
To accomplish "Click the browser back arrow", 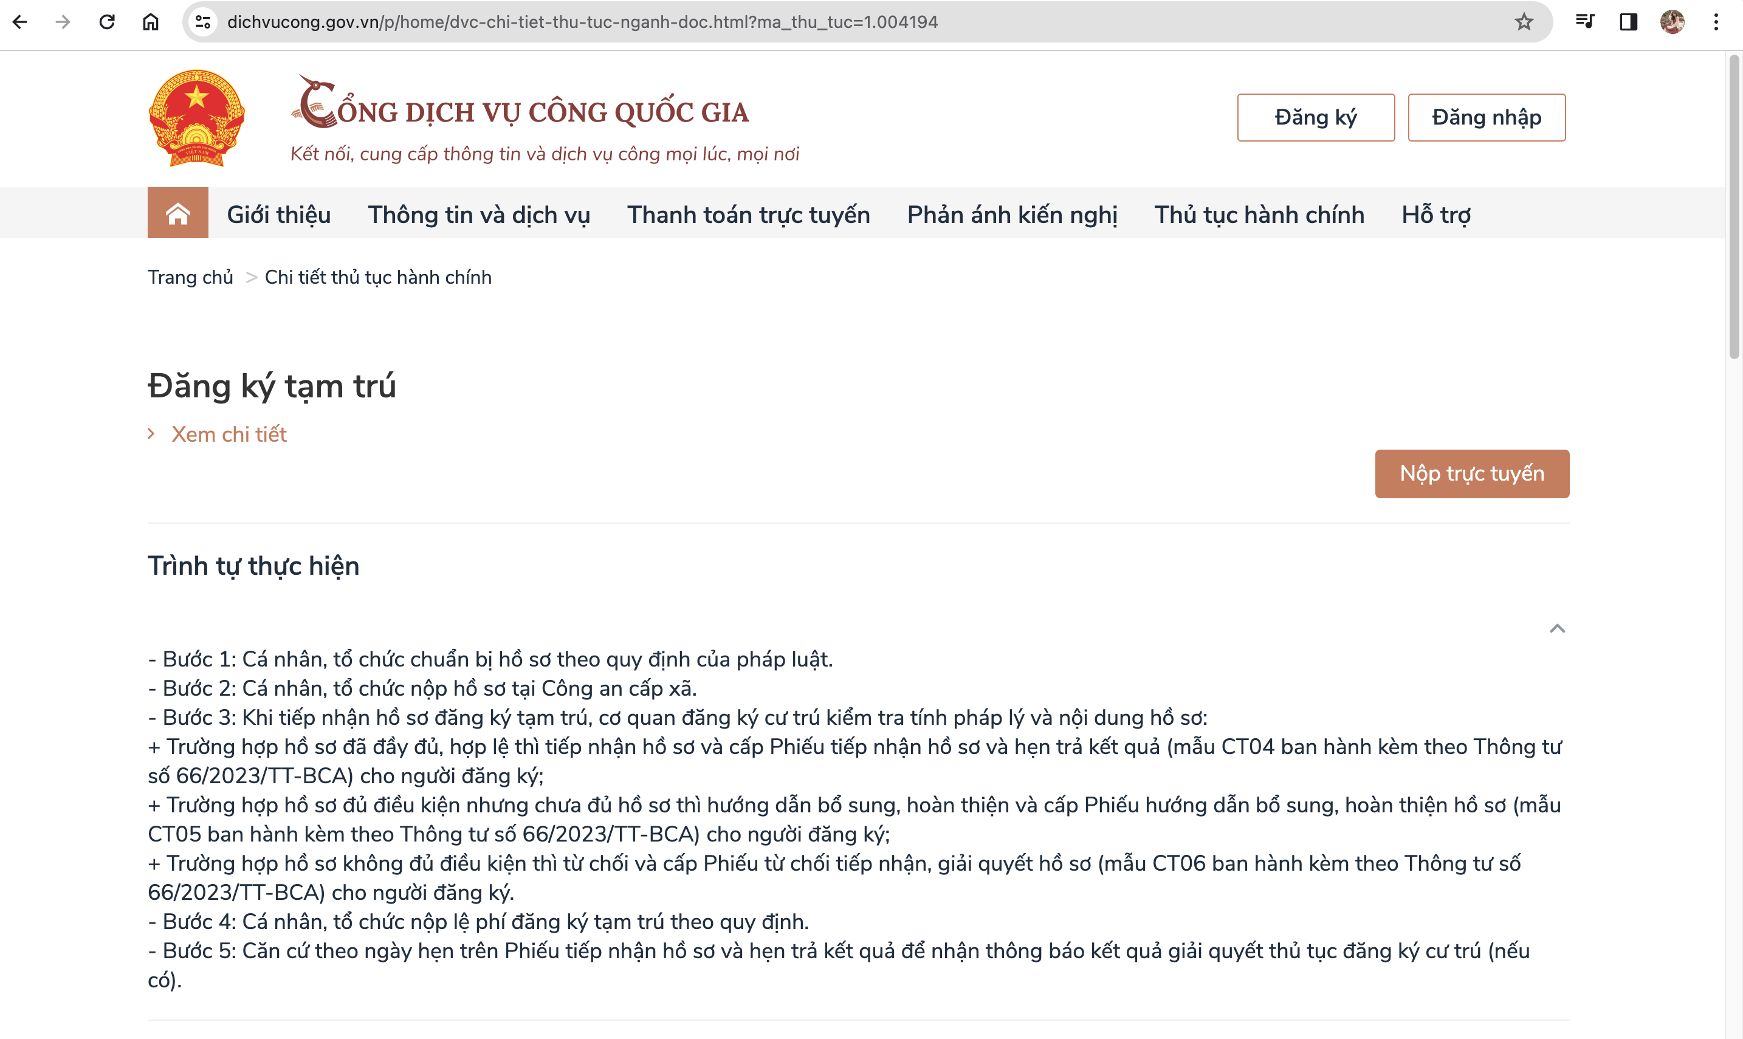I will click(x=20, y=22).
